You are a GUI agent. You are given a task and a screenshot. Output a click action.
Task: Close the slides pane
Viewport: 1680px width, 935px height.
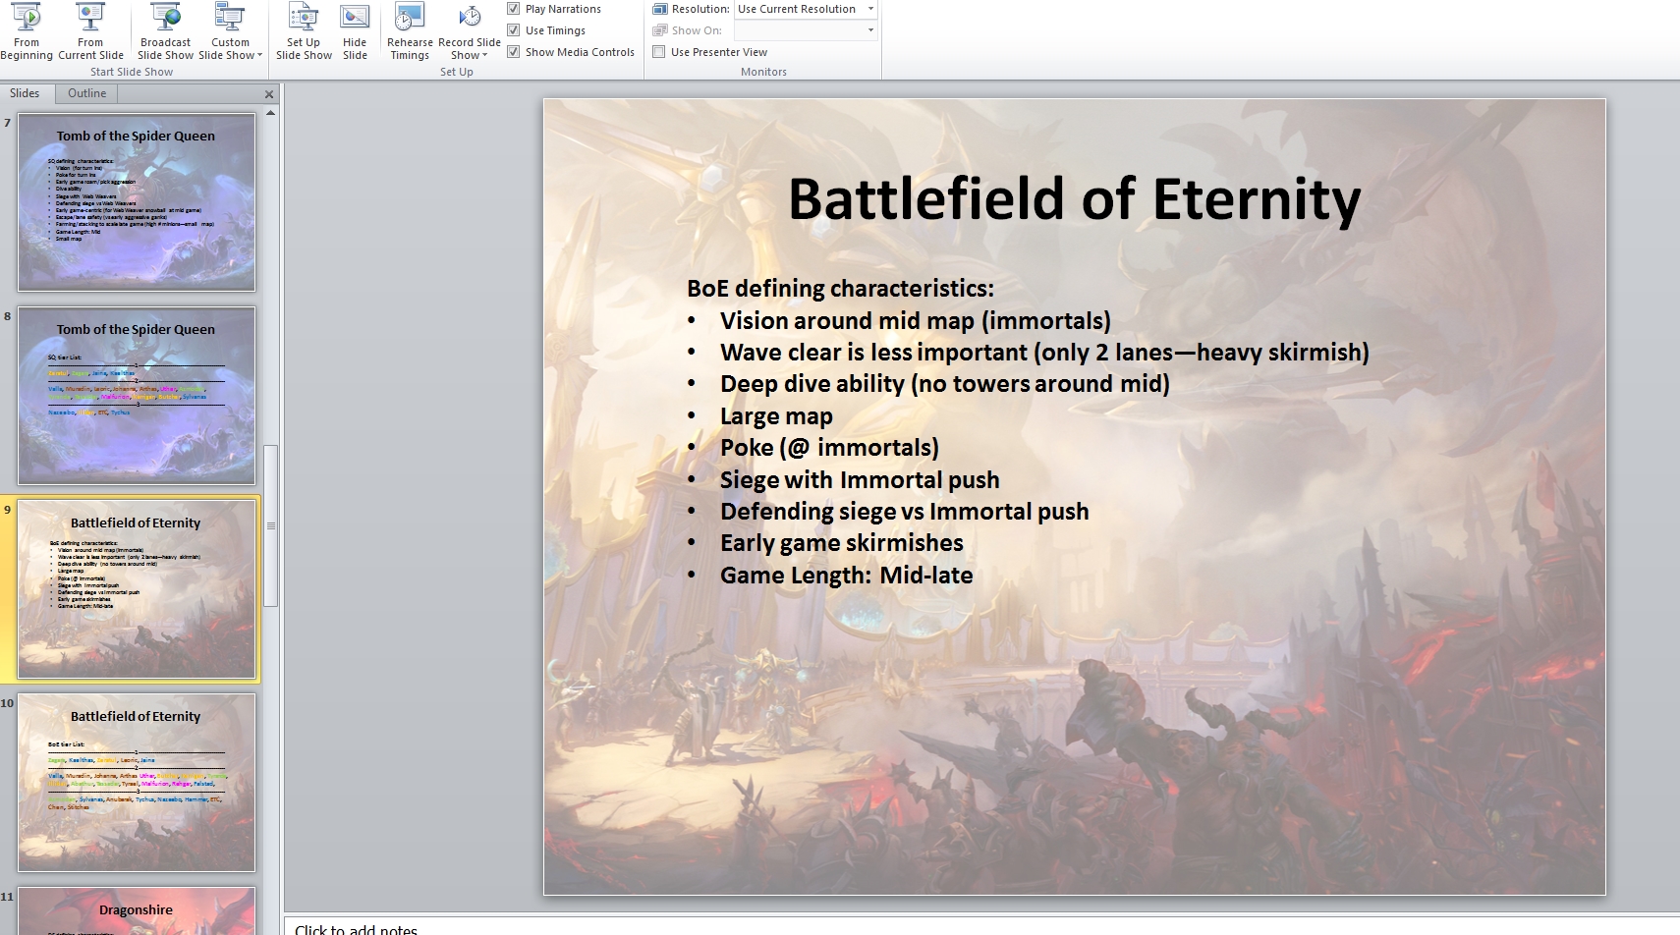(269, 94)
